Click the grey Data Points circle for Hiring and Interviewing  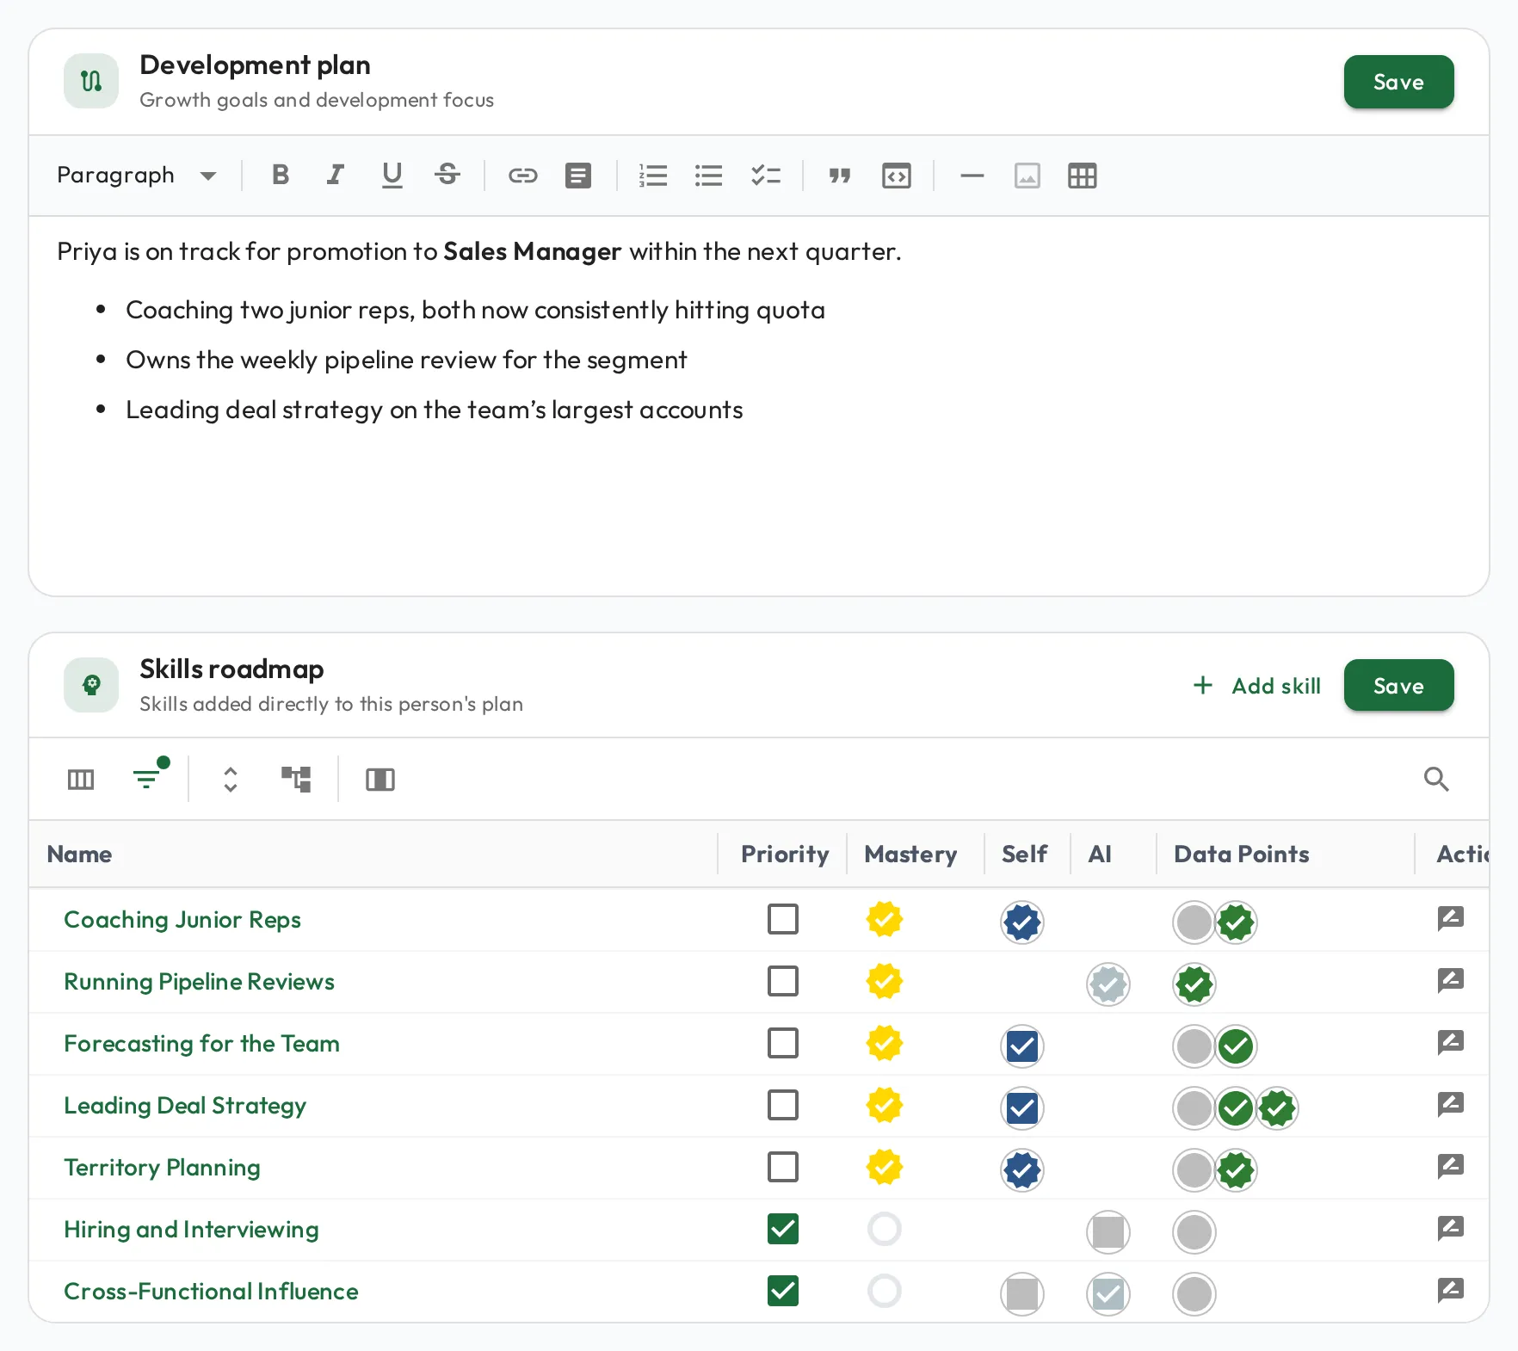coord(1194,1232)
